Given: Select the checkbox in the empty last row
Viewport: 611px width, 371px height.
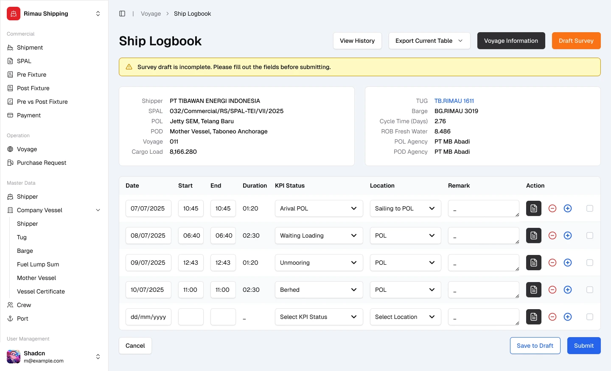Looking at the screenshot, I should (x=590, y=317).
